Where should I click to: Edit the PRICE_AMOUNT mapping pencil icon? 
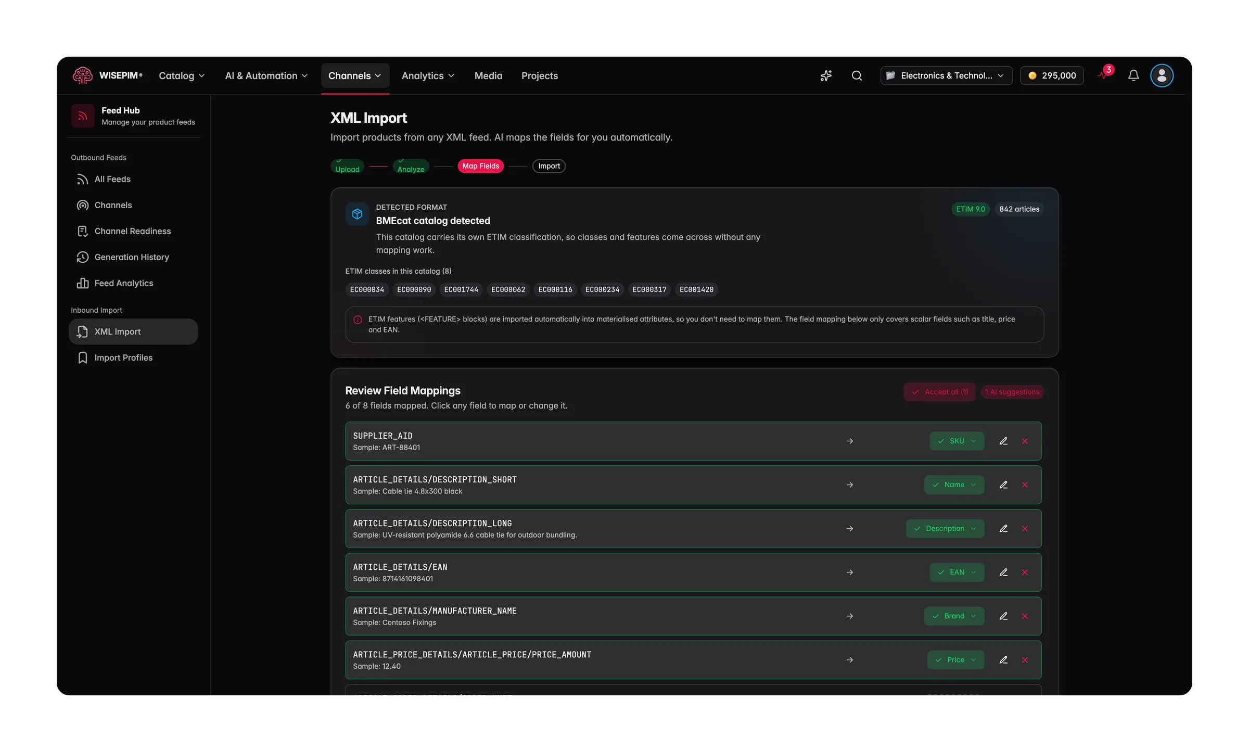(1003, 660)
